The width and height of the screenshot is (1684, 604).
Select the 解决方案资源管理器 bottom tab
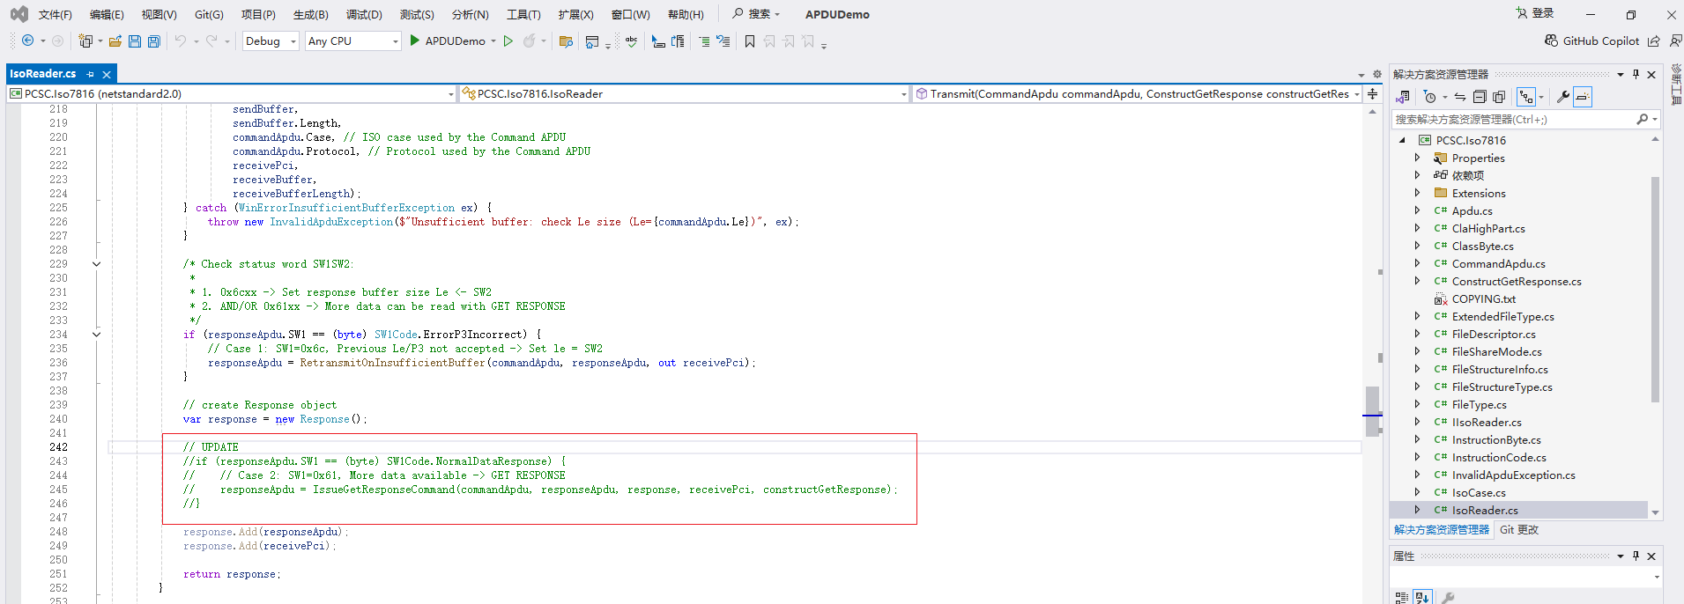[1442, 529]
